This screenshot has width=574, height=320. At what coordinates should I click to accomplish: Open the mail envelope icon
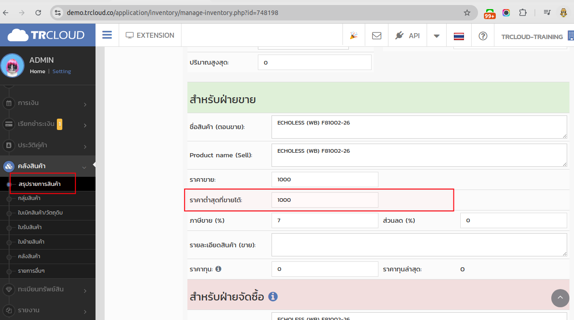point(377,35)
